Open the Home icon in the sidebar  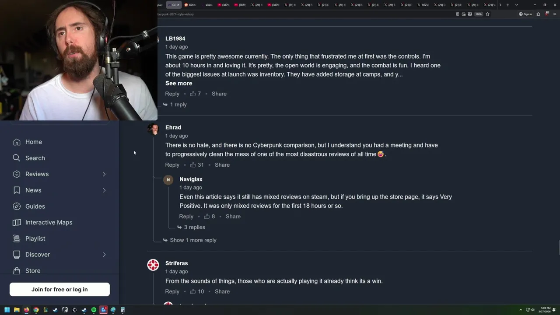pos(17,142)
